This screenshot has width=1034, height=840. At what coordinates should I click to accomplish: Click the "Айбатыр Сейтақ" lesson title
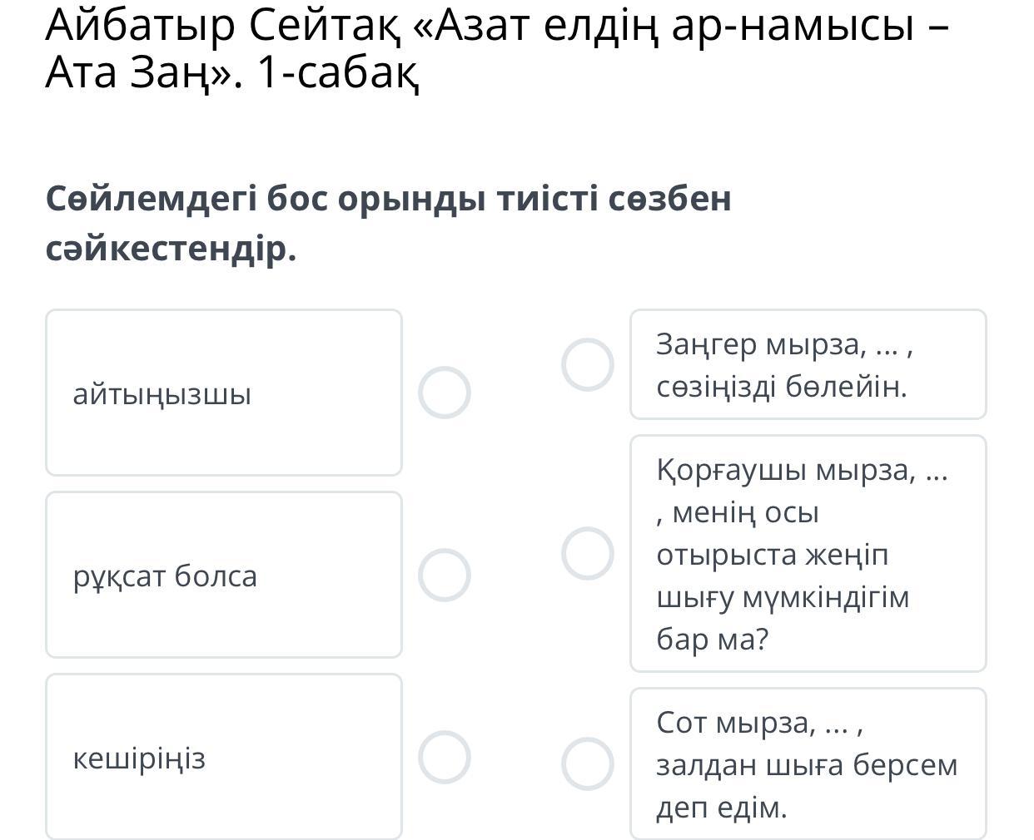[496, 27]
